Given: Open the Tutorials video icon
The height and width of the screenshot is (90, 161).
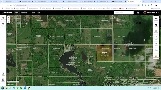Looking at the screenshot, I should (x=3, y=80).
